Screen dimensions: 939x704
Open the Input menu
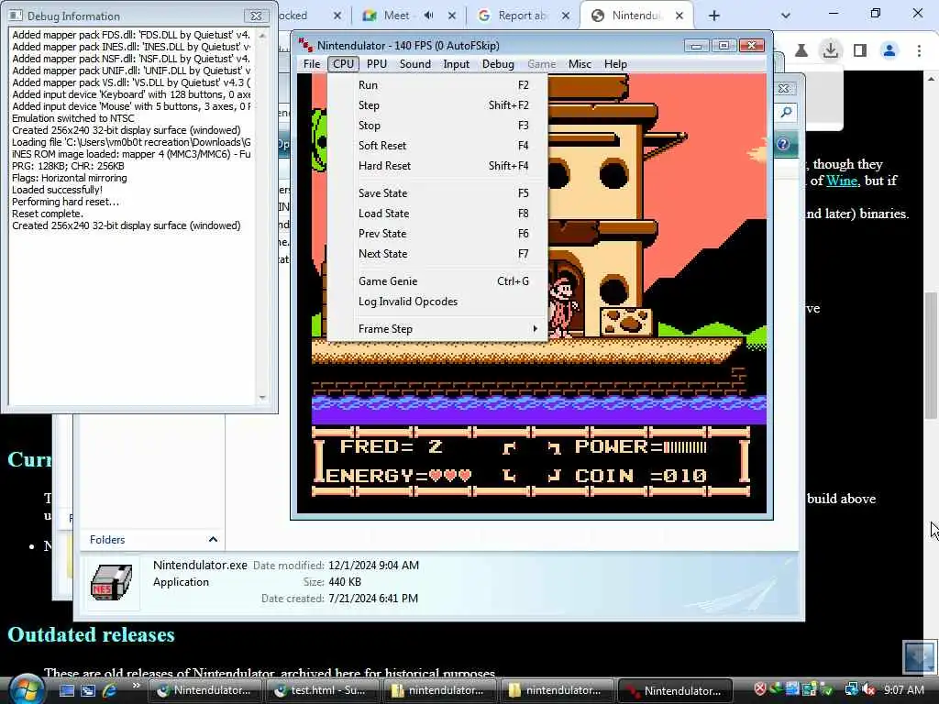pyautogui.click(x=457, y=64)
